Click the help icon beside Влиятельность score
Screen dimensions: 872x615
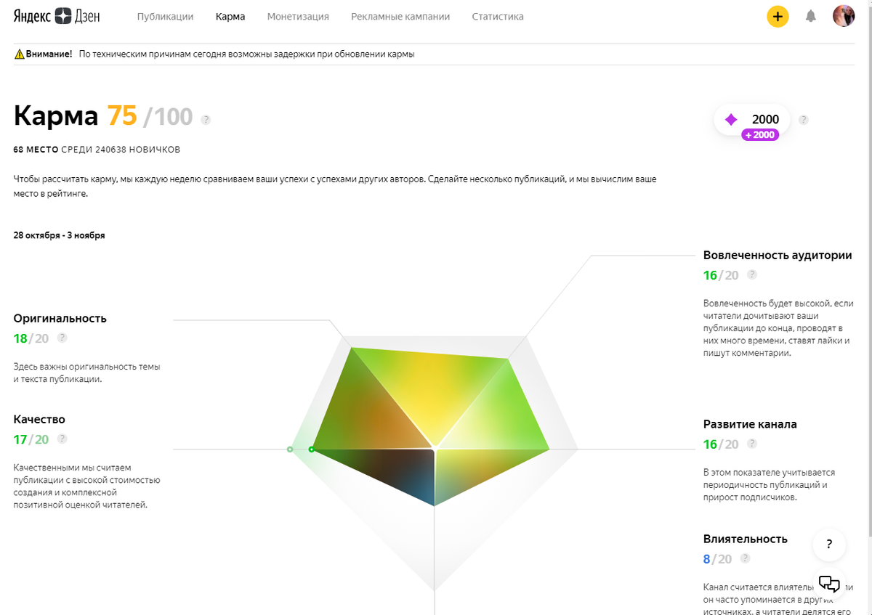coord(745,558)
